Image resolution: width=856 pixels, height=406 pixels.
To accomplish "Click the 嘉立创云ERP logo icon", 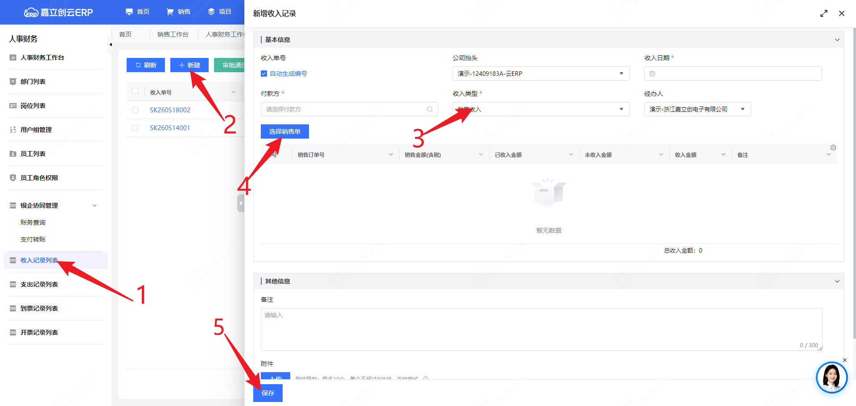I will (x=31, y=12).
